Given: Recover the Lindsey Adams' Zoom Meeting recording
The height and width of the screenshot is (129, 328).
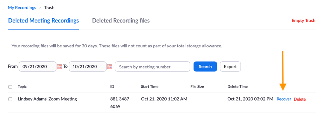Looking at the screenshot, I should coord(284,99).
